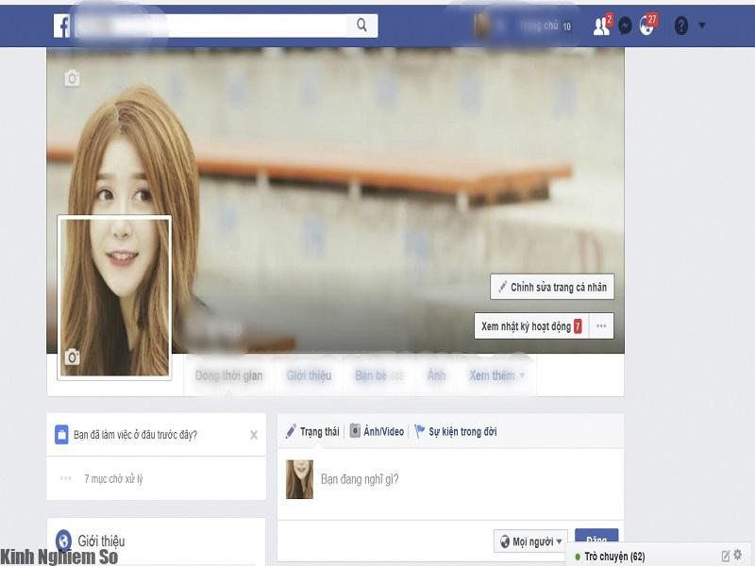Expand the account dropdown arrow in top bar
Screen dimensions: 755x566
702,25
